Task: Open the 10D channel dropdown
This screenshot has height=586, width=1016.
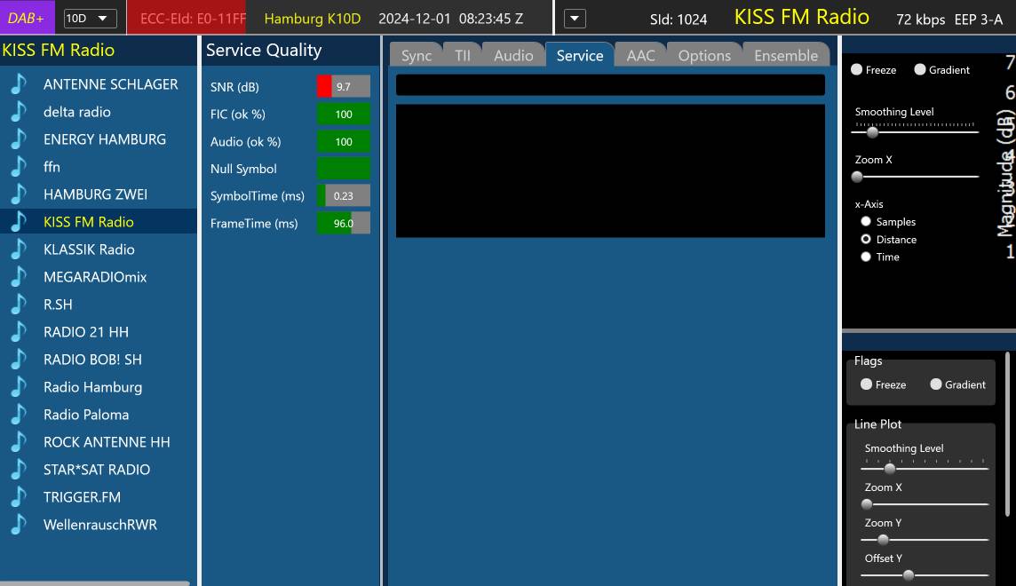Action: (x=91, y=18)
